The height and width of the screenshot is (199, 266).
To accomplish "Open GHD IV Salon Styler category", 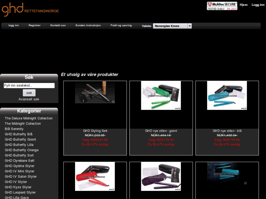I will pyautogui.click(x=21, y=176).
